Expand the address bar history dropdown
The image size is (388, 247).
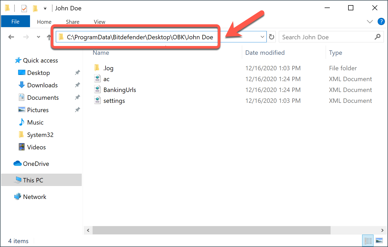(262, 37)
